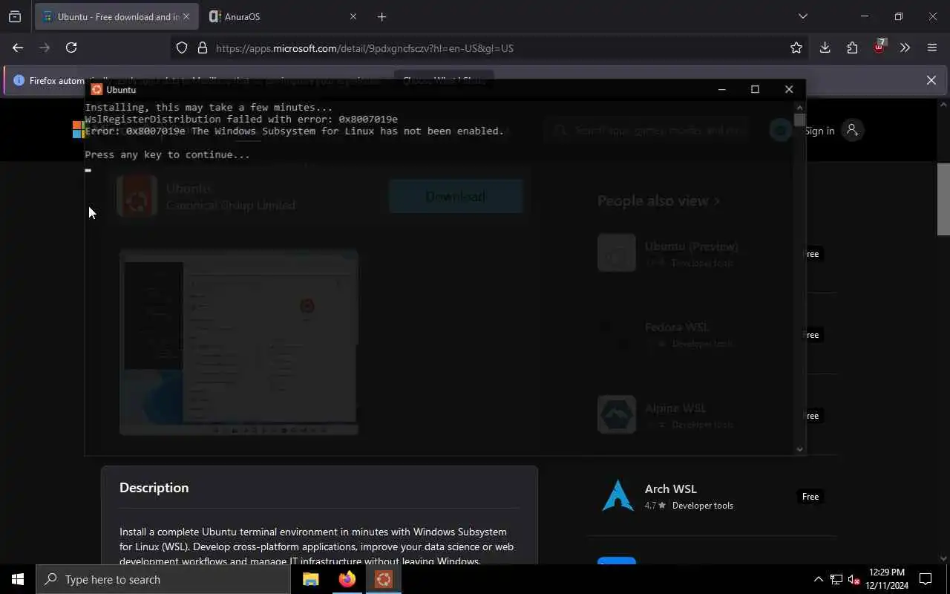Screen dimensions: 950x594
Task: Open the Firefox downloads panel
Action: tap(825, 48)
